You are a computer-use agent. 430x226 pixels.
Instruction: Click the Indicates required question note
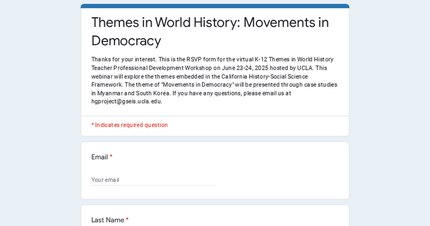(x=129, y=125)
